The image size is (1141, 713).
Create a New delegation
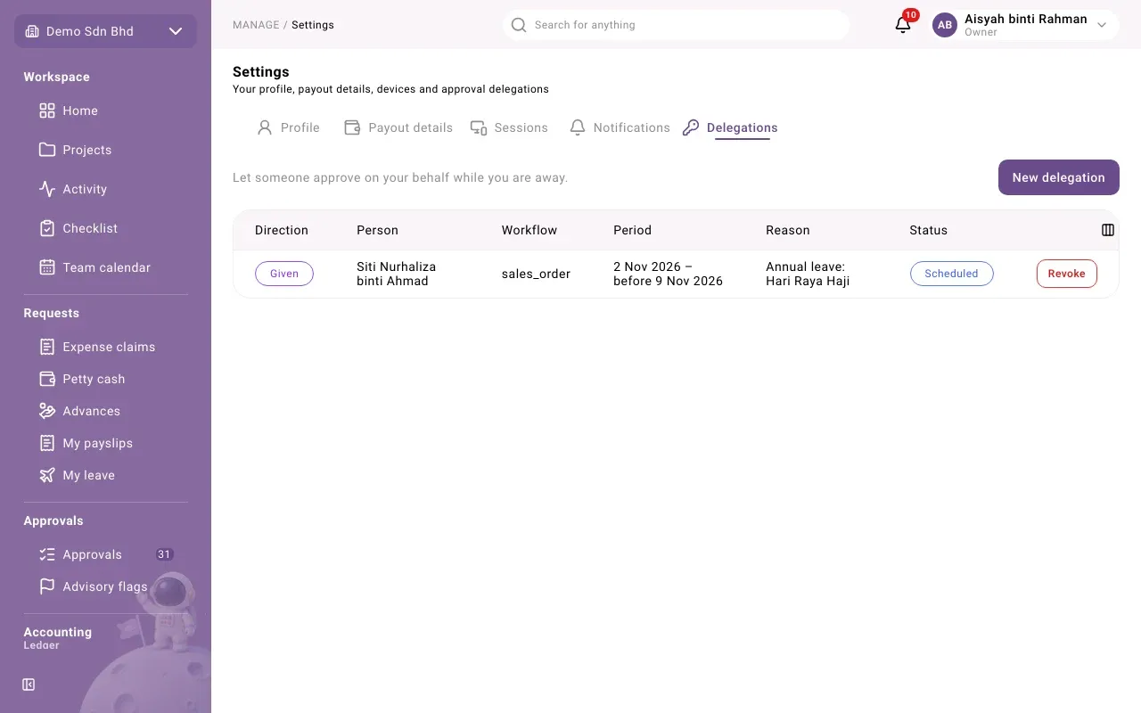click(1059, 177)
